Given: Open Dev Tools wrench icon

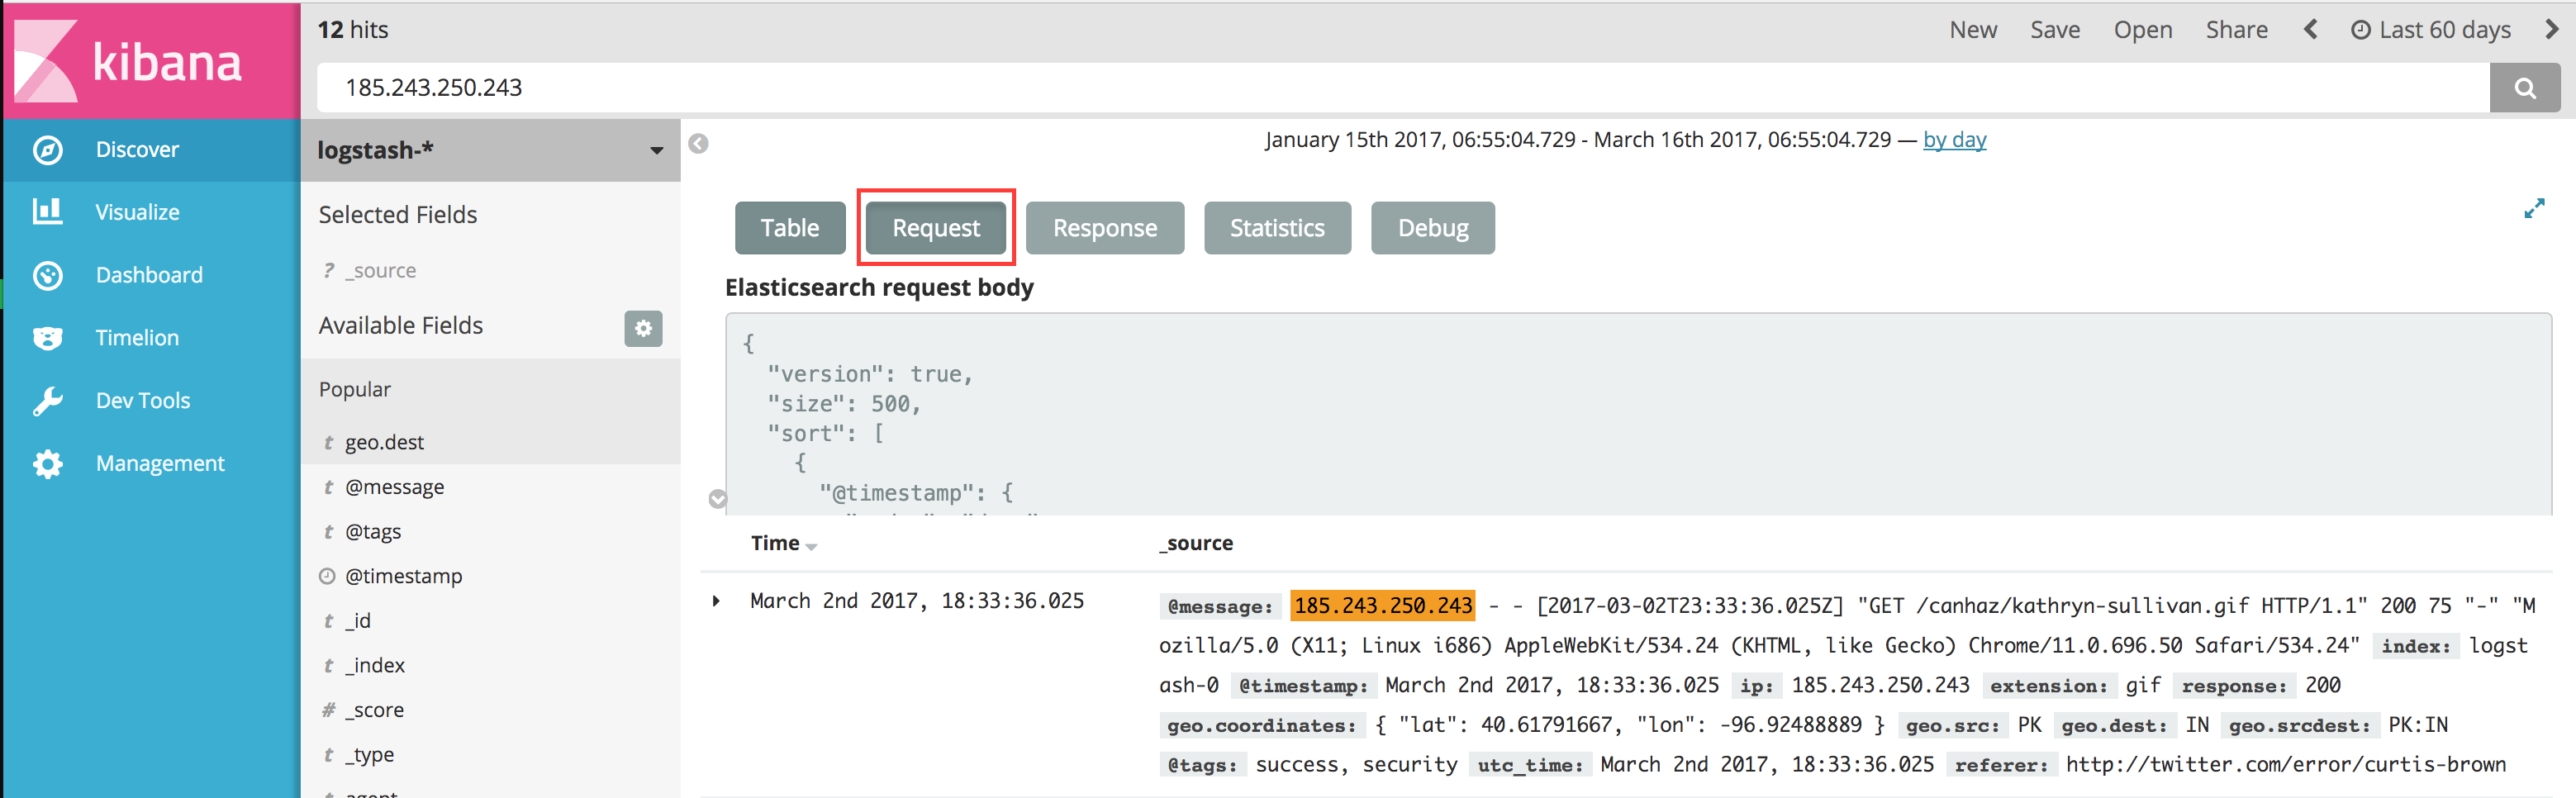Looking at the screenshot, I should click(x=48, y=401).
